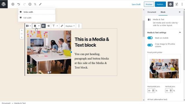Open the Yoast SEO icon

click(x=177, y=4)
